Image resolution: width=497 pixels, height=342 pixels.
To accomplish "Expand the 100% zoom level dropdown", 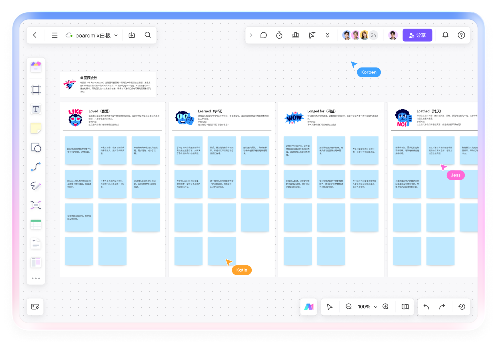I will click(x=376, y=307).
